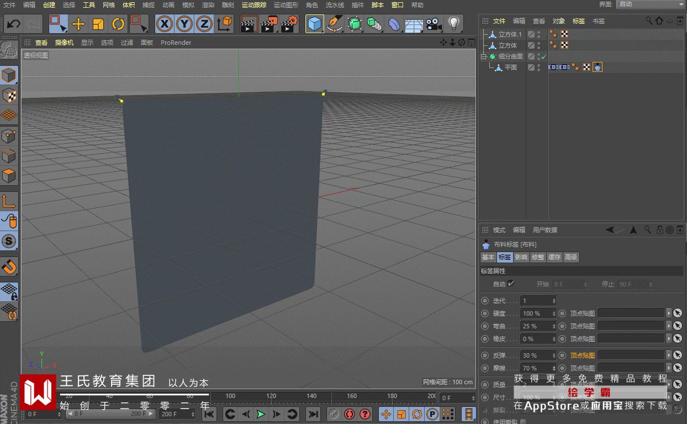Switch to texture mode

(9, 96)
